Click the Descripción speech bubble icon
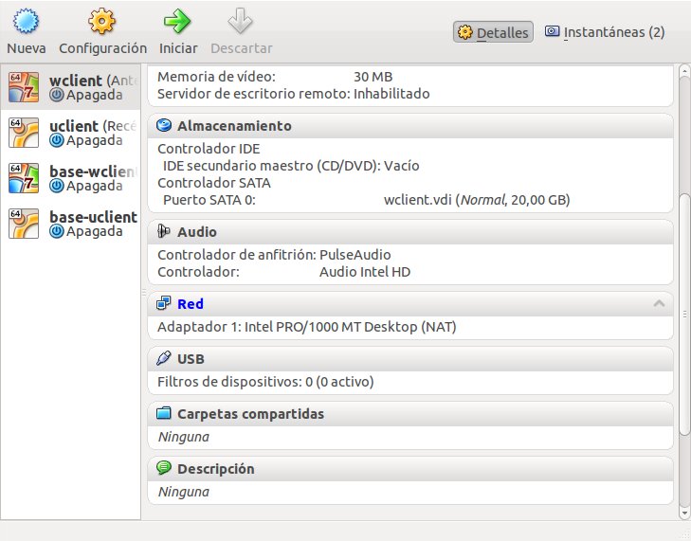 click(x=163, y=468)
